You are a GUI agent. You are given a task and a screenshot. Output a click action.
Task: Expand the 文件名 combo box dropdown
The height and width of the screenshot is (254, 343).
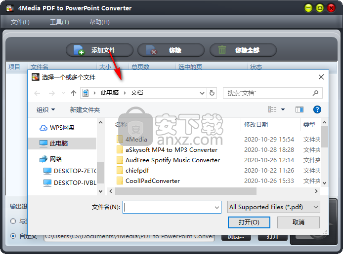click(x=217, y=207)
